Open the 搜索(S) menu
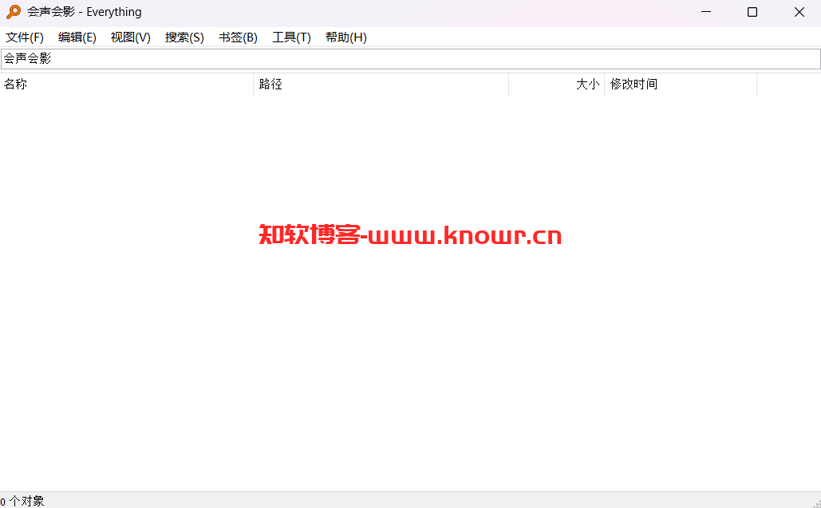The width and height of the screenshot is (821, 508). 184,37
